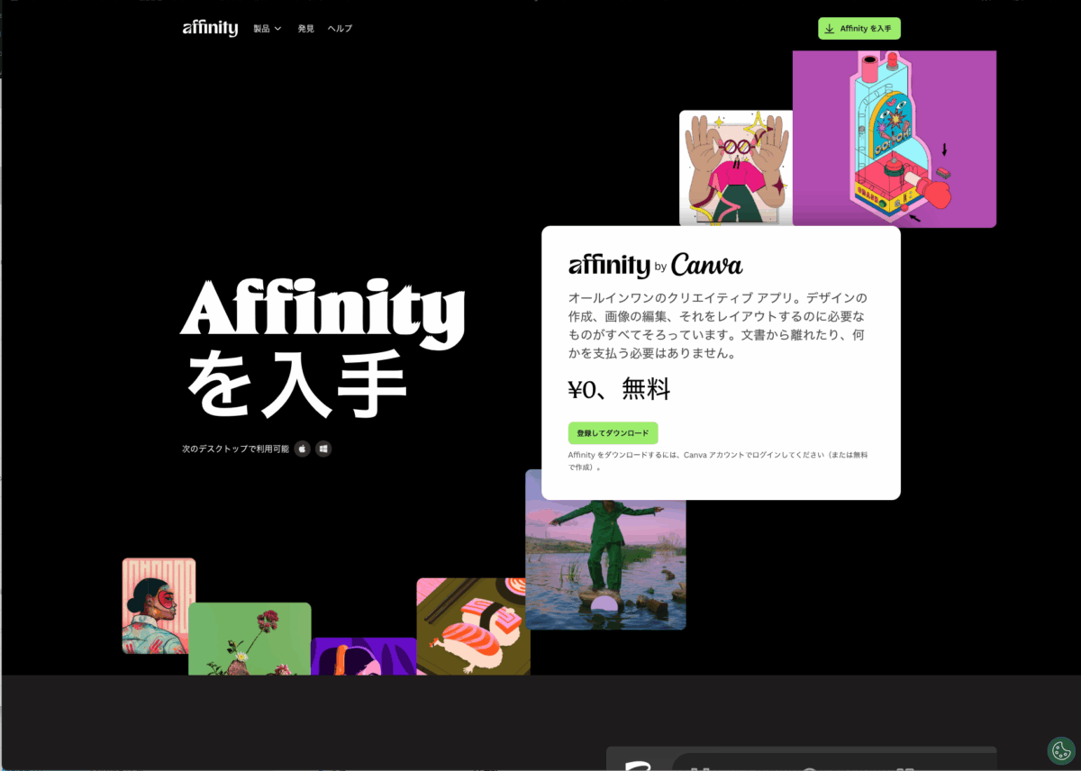1081x771 pixels.
Task: Select the masked woman portrait illustration
Action: coord(159,605)
